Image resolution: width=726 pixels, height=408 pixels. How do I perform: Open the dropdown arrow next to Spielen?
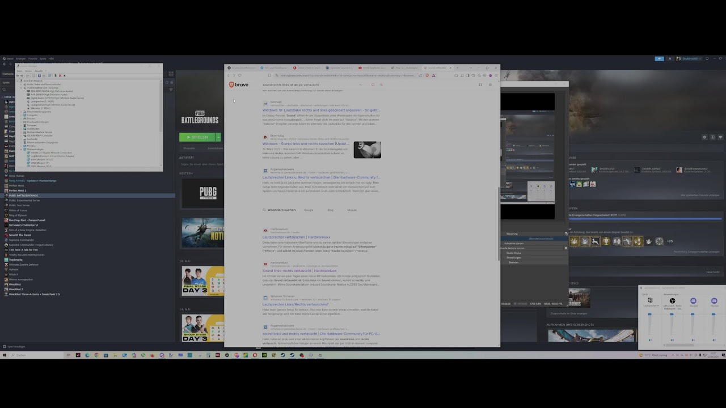coord(218,137)
